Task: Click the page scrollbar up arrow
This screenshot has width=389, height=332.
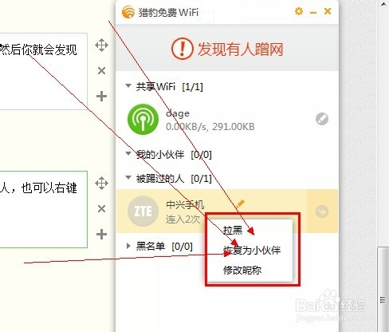Action: (383, 4)
